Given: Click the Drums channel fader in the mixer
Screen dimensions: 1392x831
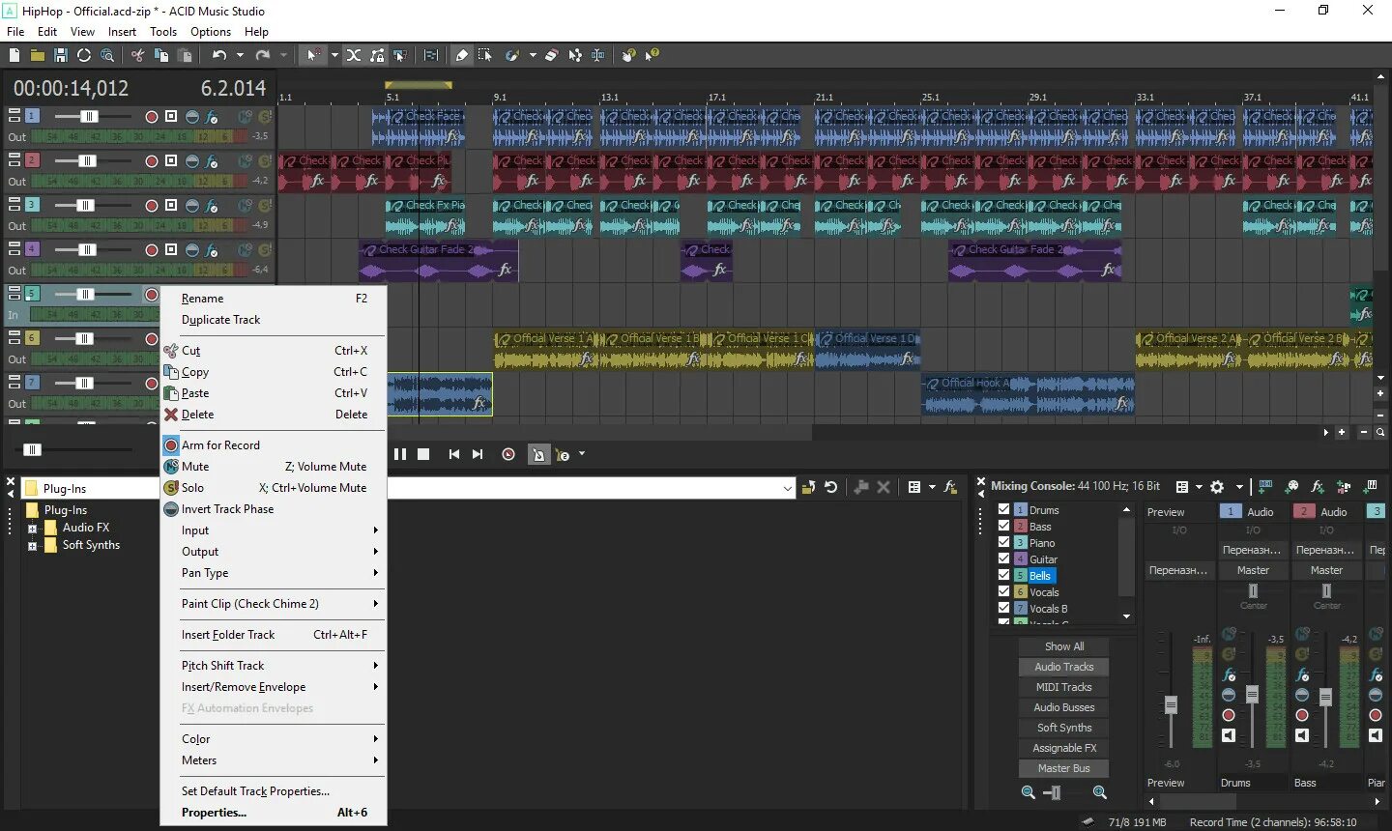Looking at the screenshot, I should 1252,694.
